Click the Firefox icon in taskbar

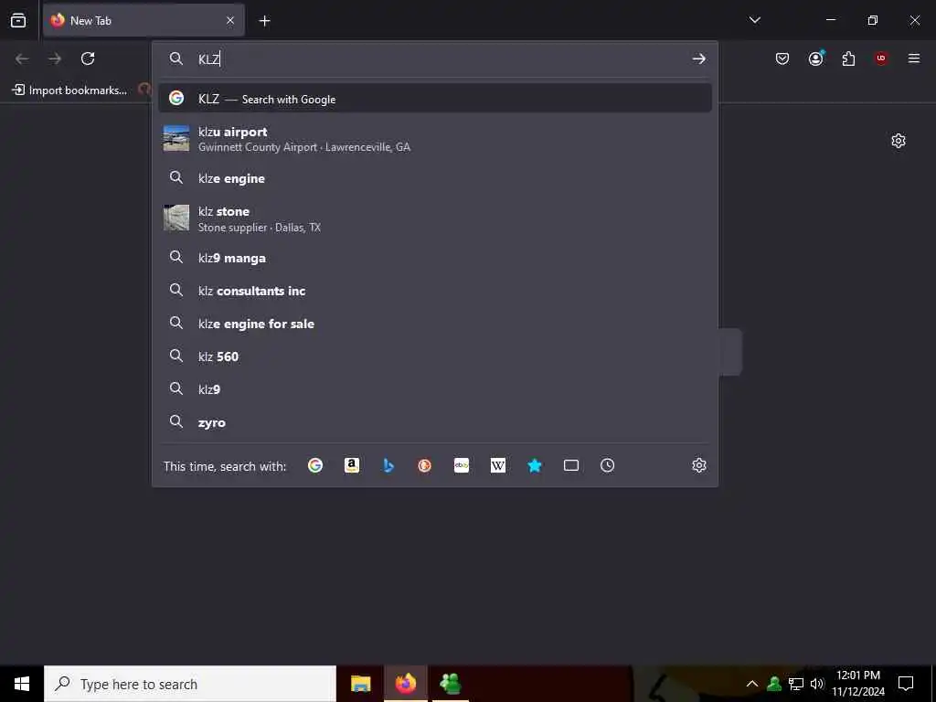click(405, 684)
